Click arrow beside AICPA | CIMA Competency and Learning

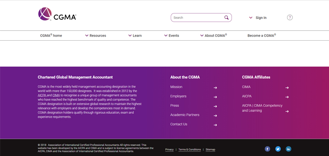click(x=287, y=111)
